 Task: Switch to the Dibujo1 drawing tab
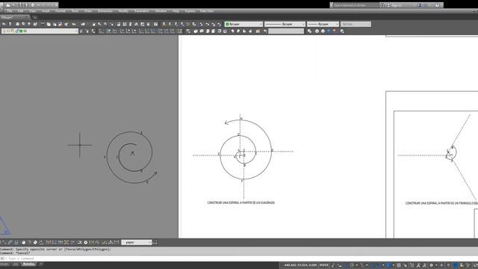15,17
